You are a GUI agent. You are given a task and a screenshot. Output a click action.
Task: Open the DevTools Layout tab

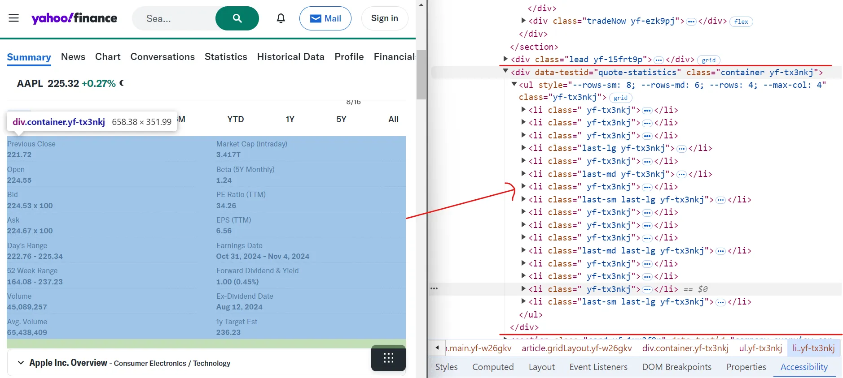pos(542,367)
